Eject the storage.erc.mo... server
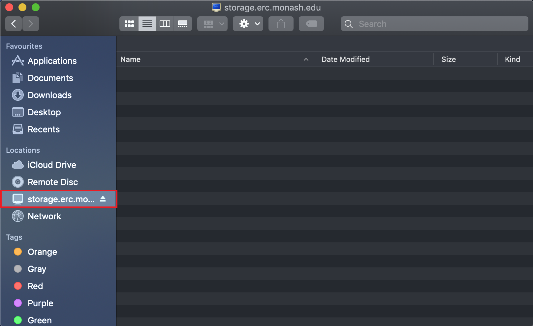Image resolution: width=533 pixels, height=326 pixels. click(103, 199)
